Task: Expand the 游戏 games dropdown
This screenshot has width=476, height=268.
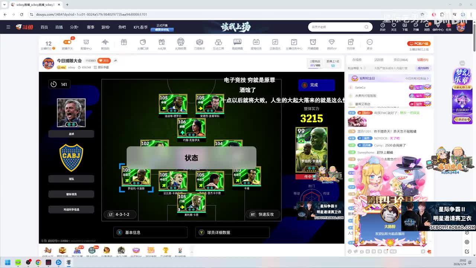Action: pos(106,27)
